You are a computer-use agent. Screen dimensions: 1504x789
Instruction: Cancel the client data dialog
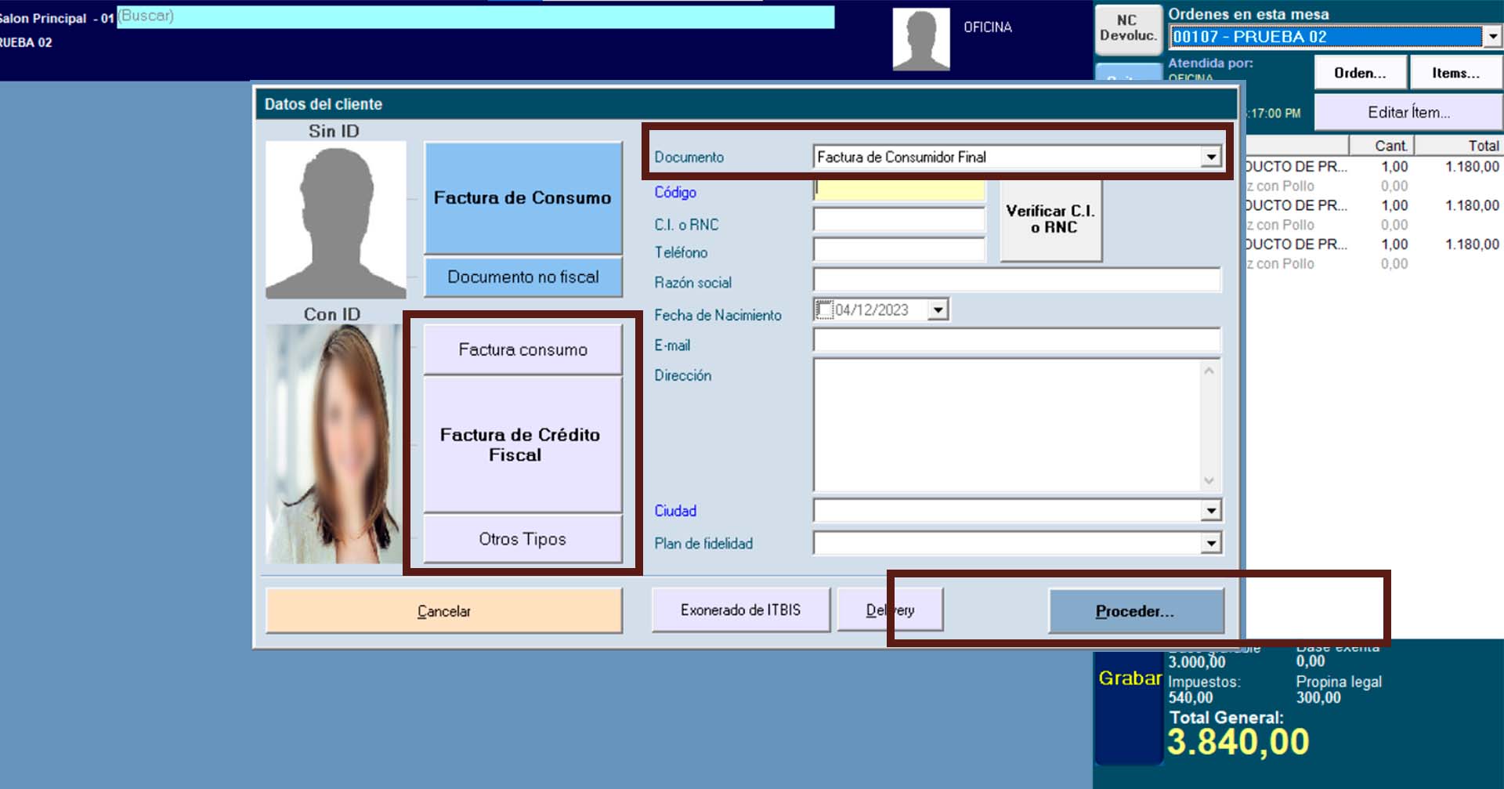443,611
